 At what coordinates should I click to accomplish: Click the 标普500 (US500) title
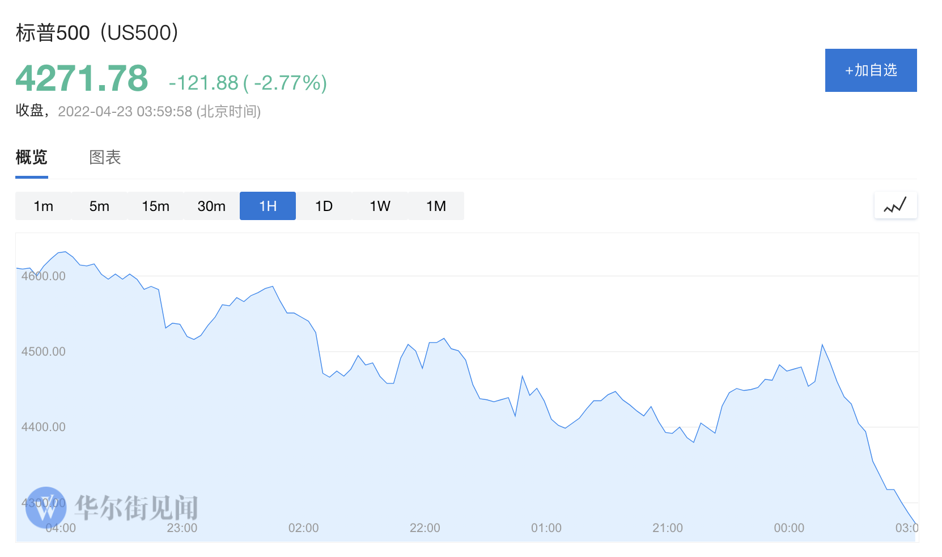tap(97, 33)
